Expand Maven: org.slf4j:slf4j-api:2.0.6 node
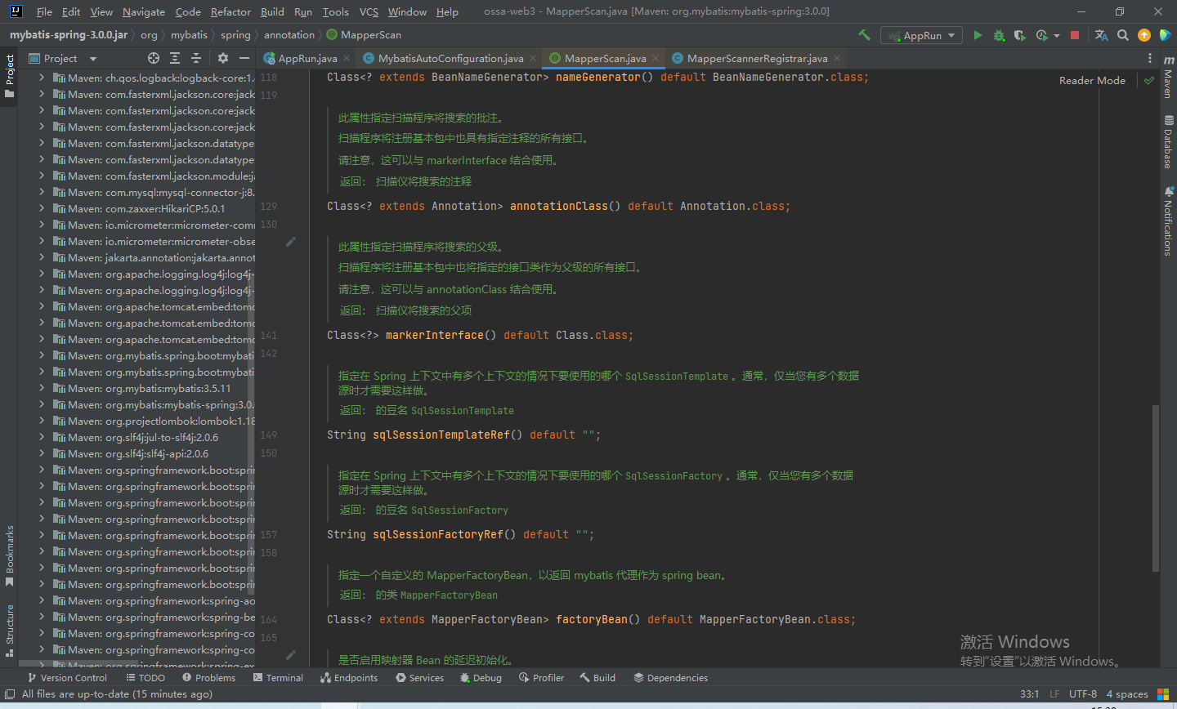 coord(42,453)
